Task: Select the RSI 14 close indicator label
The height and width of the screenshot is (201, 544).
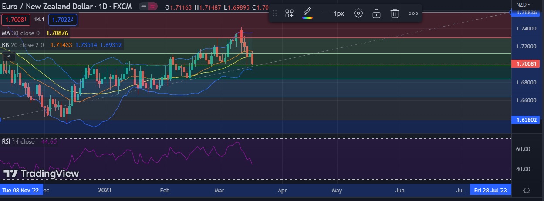Action: [18, 141]
